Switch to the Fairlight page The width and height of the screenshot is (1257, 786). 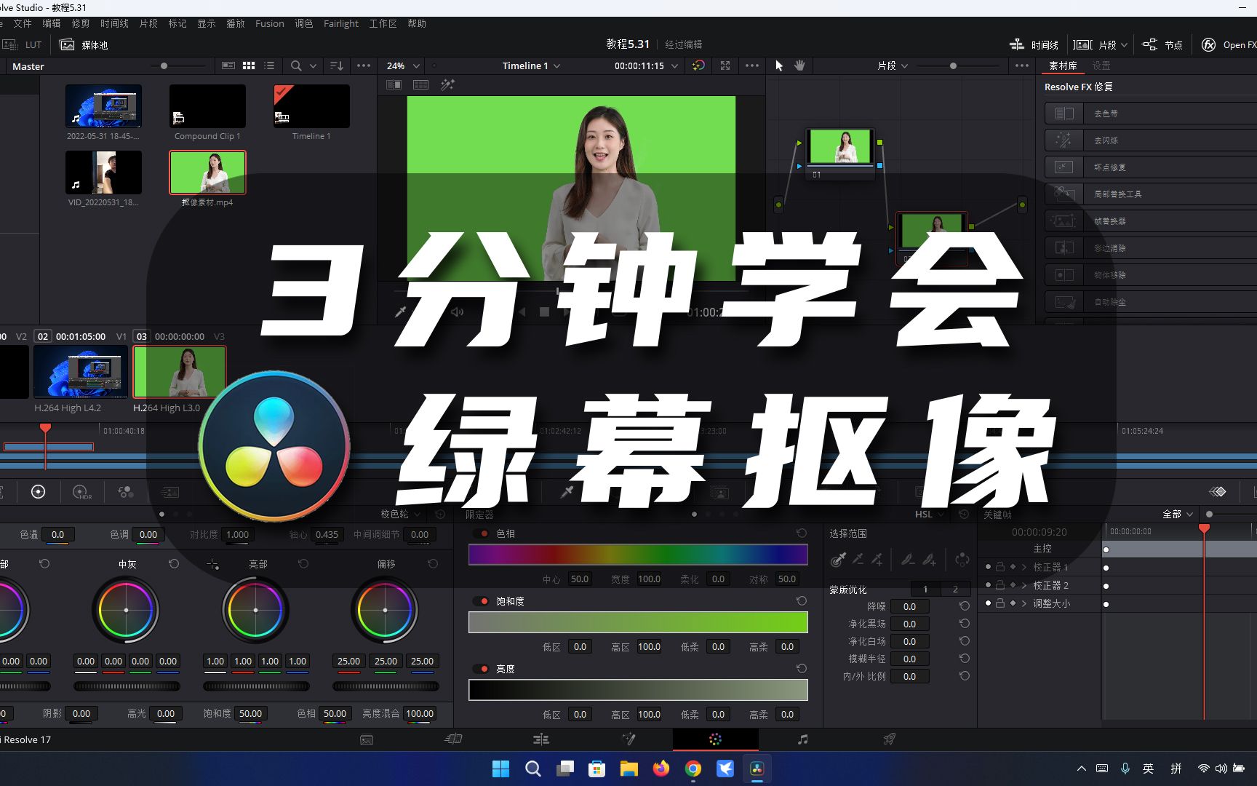tap(802, 739)
